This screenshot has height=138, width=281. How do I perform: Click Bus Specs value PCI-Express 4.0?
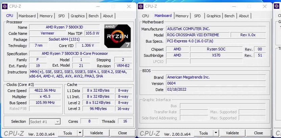coord(216,41)
